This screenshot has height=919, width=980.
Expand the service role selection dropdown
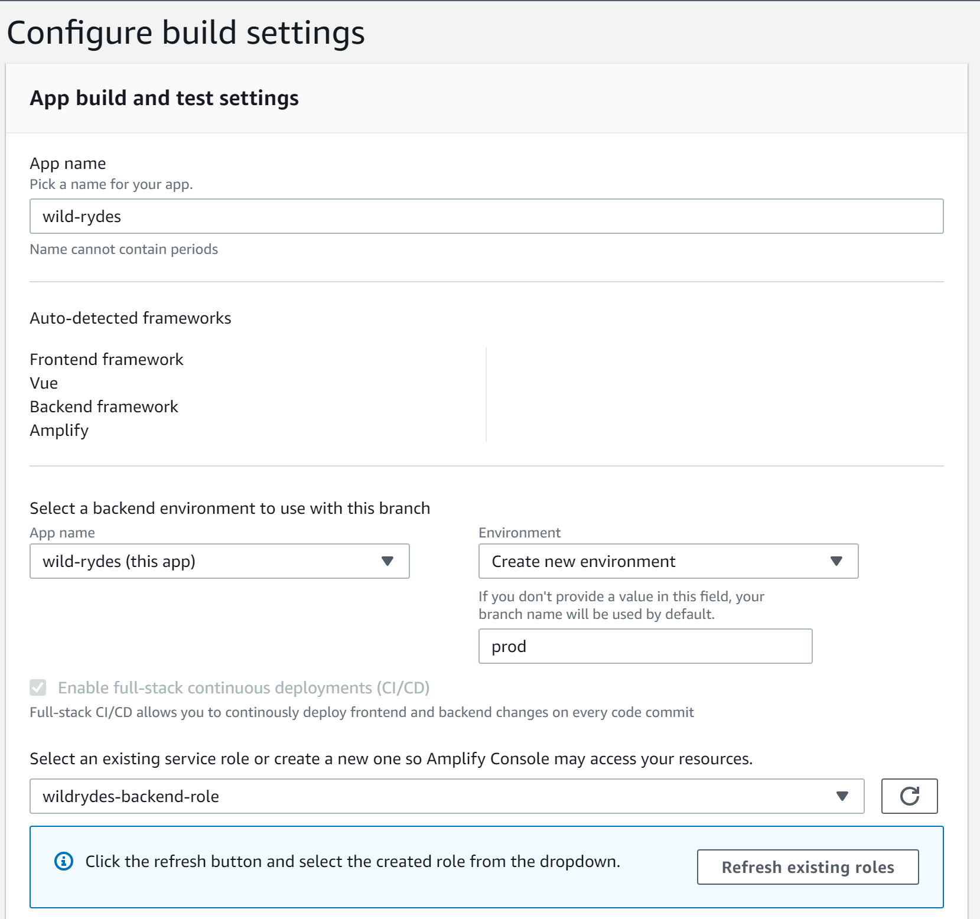pos(447,796)
